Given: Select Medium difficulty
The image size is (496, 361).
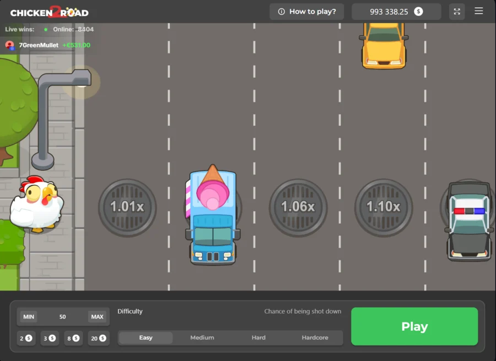Looking at the screenshot, I should click(x=202, y=338).
